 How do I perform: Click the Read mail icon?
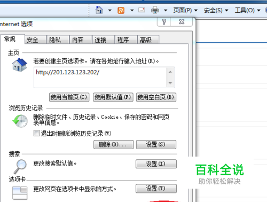142,10
